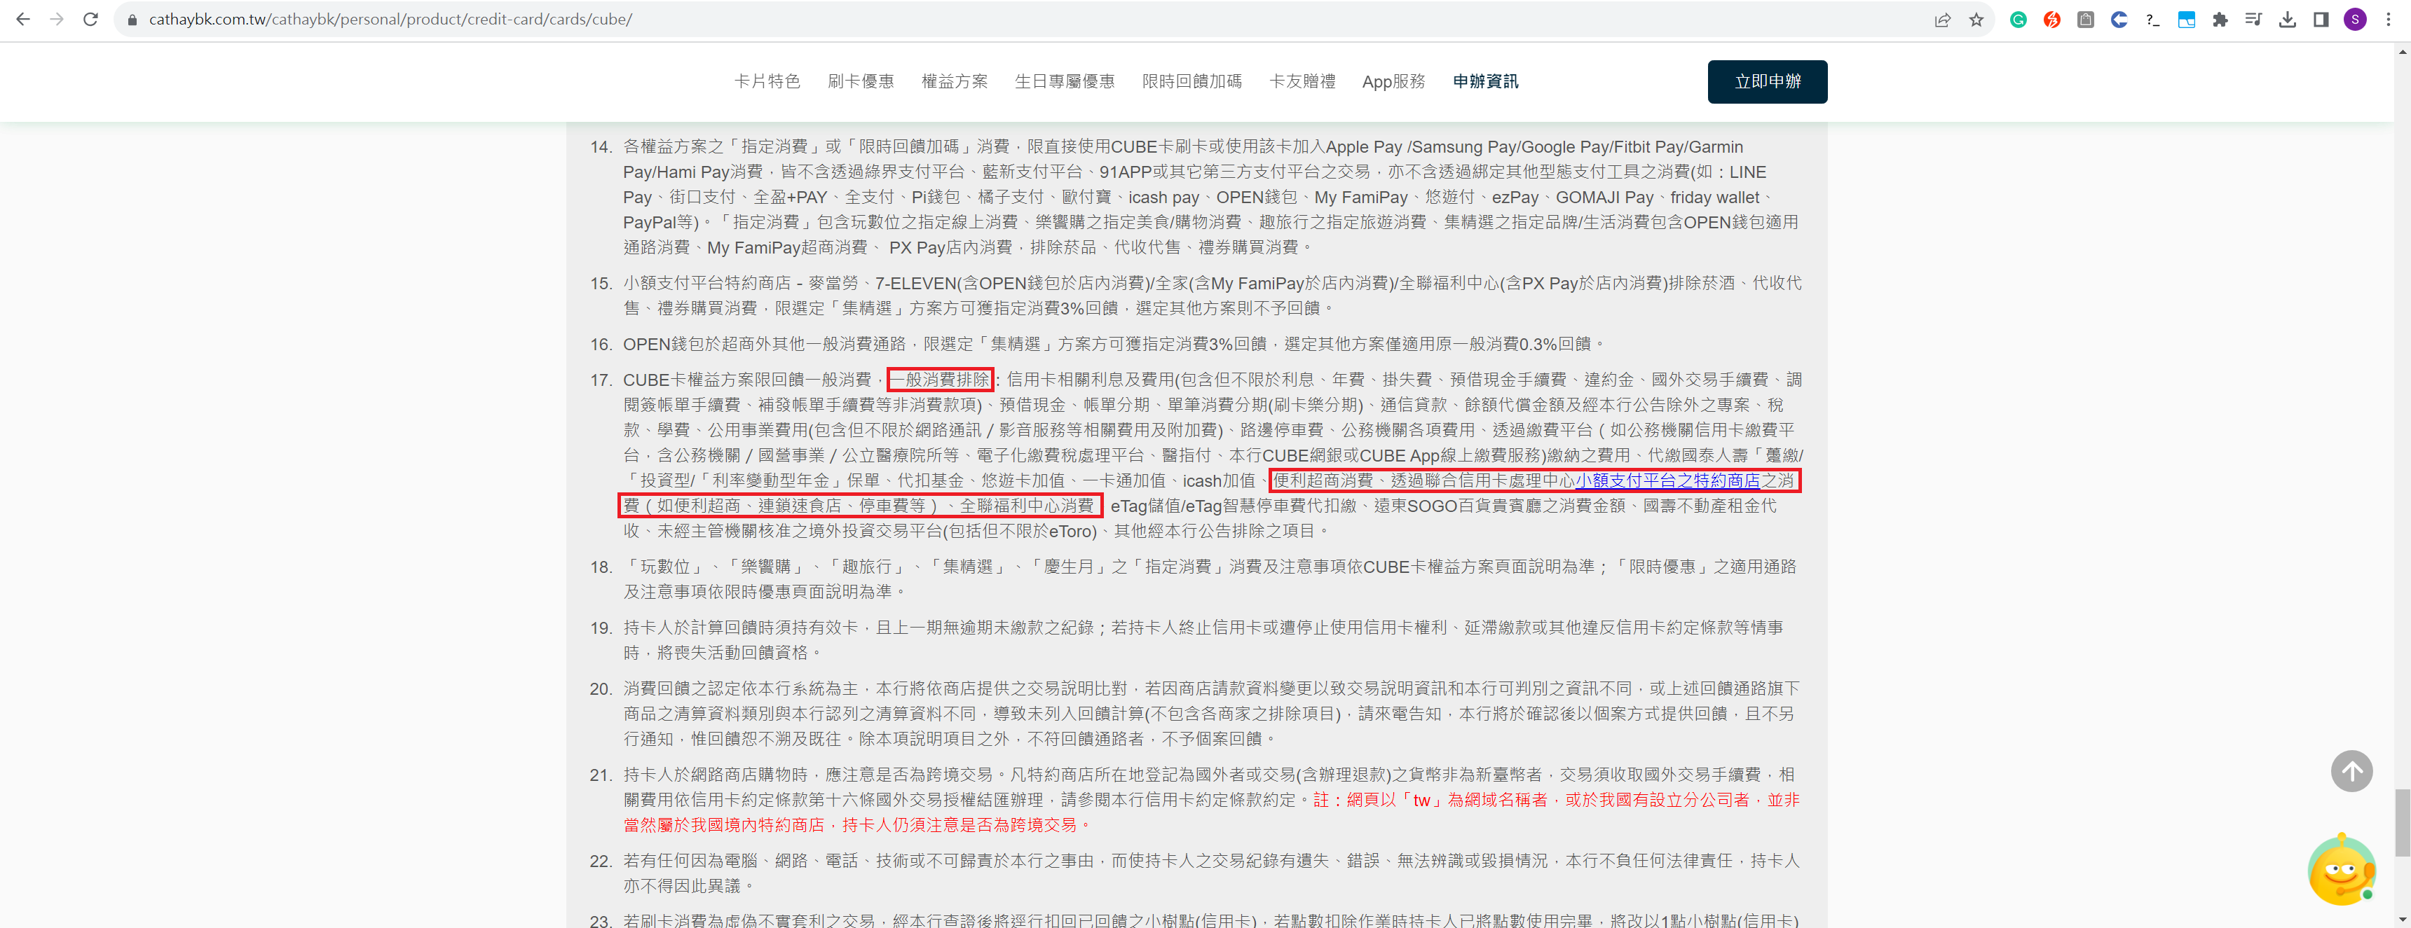Bookmark this page with the star
Screen dimensions: 2411x928
1976,20
